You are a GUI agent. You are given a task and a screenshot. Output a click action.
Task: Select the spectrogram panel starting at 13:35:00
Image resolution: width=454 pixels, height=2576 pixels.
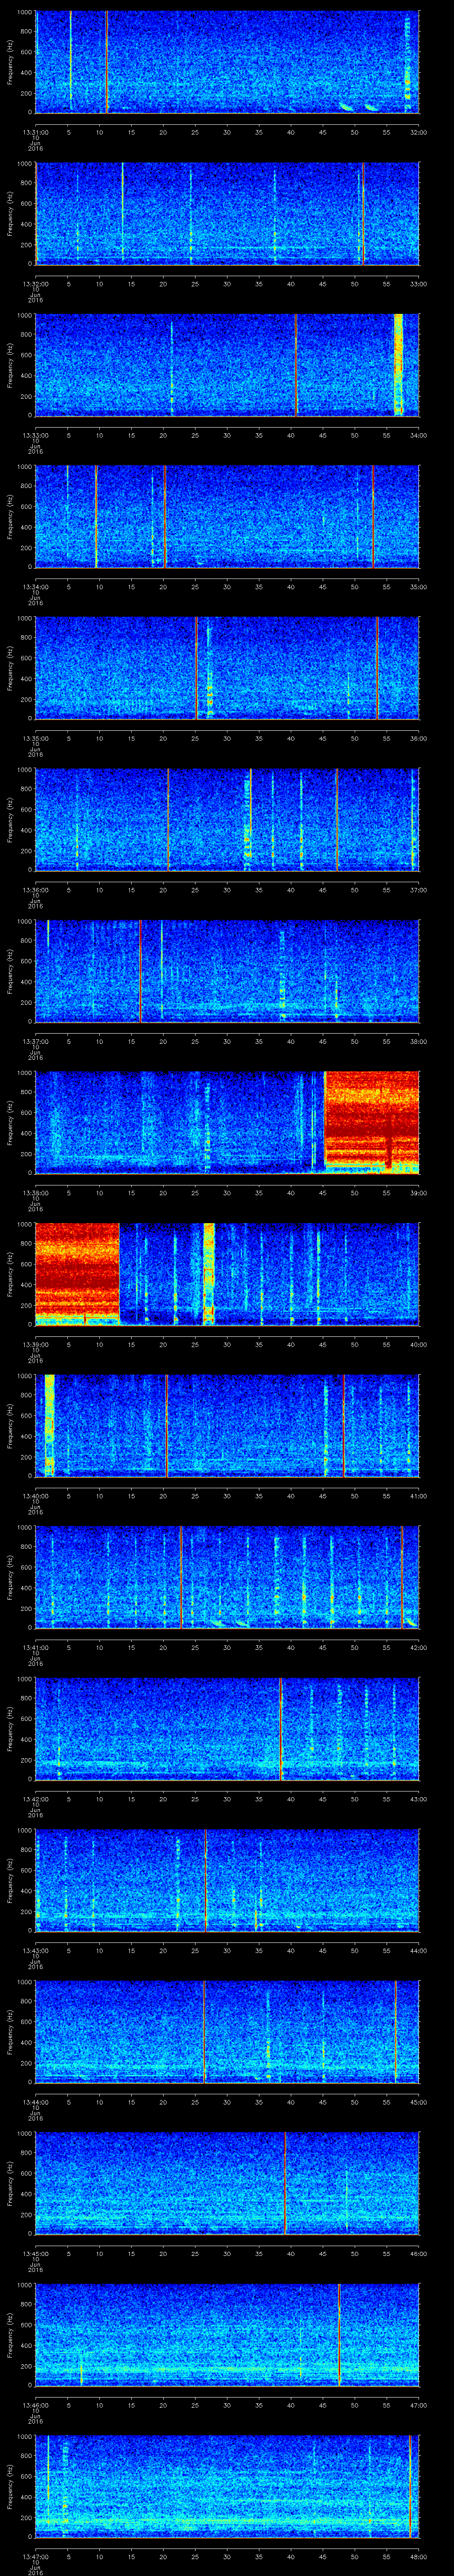pyautogui.click(x=227, y=668)
